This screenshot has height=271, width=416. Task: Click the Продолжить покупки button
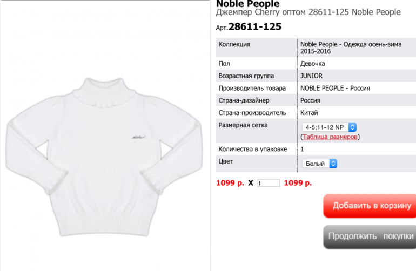pyautogui.click(x=370, y=236)
